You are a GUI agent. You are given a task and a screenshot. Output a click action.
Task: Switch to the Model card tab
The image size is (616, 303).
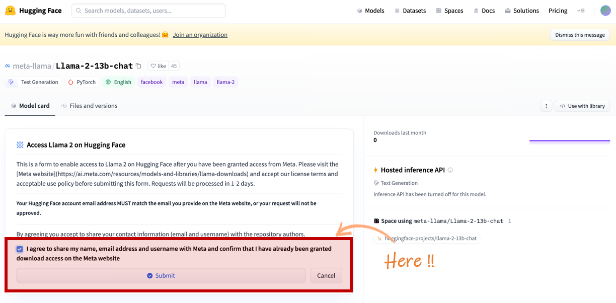pyautogui.click(x=30, y=106)
